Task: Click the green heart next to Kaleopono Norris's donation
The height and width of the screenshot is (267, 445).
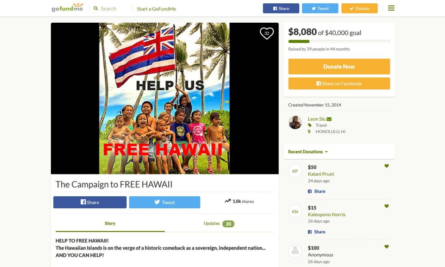Action: point(387,206)
